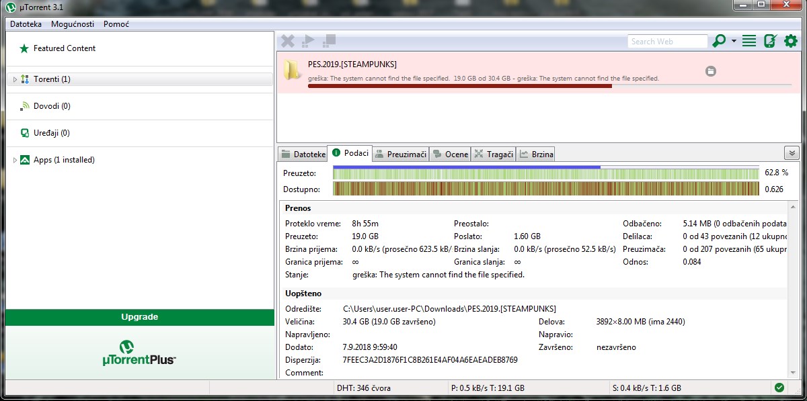
Task: Open preferences via the green gear icon
Action: [x=791, y=41]
